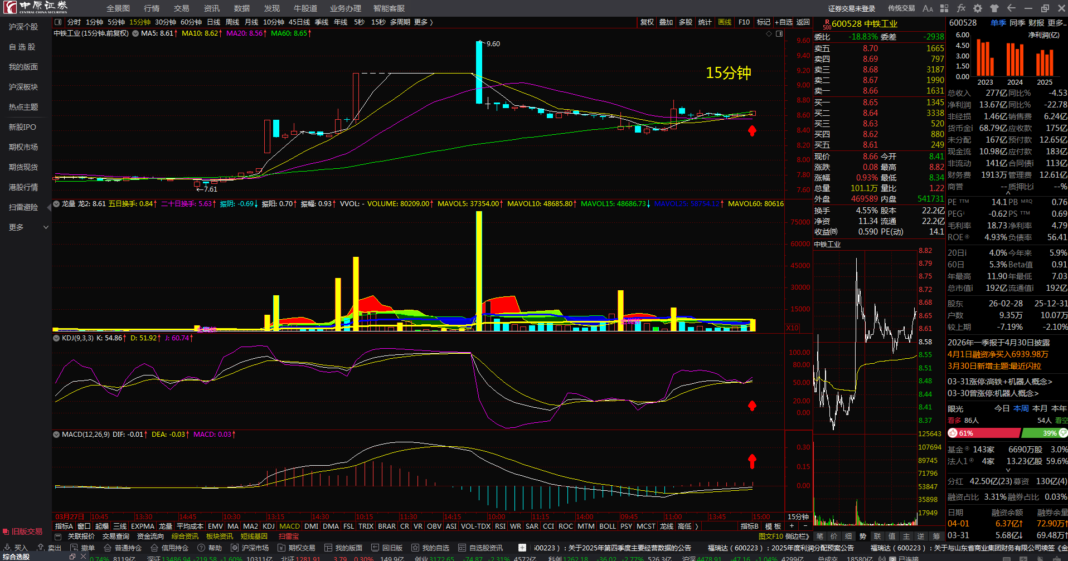Click the 卖出 sell icon
Viewport: 1068px width, 561px height.
41,548
